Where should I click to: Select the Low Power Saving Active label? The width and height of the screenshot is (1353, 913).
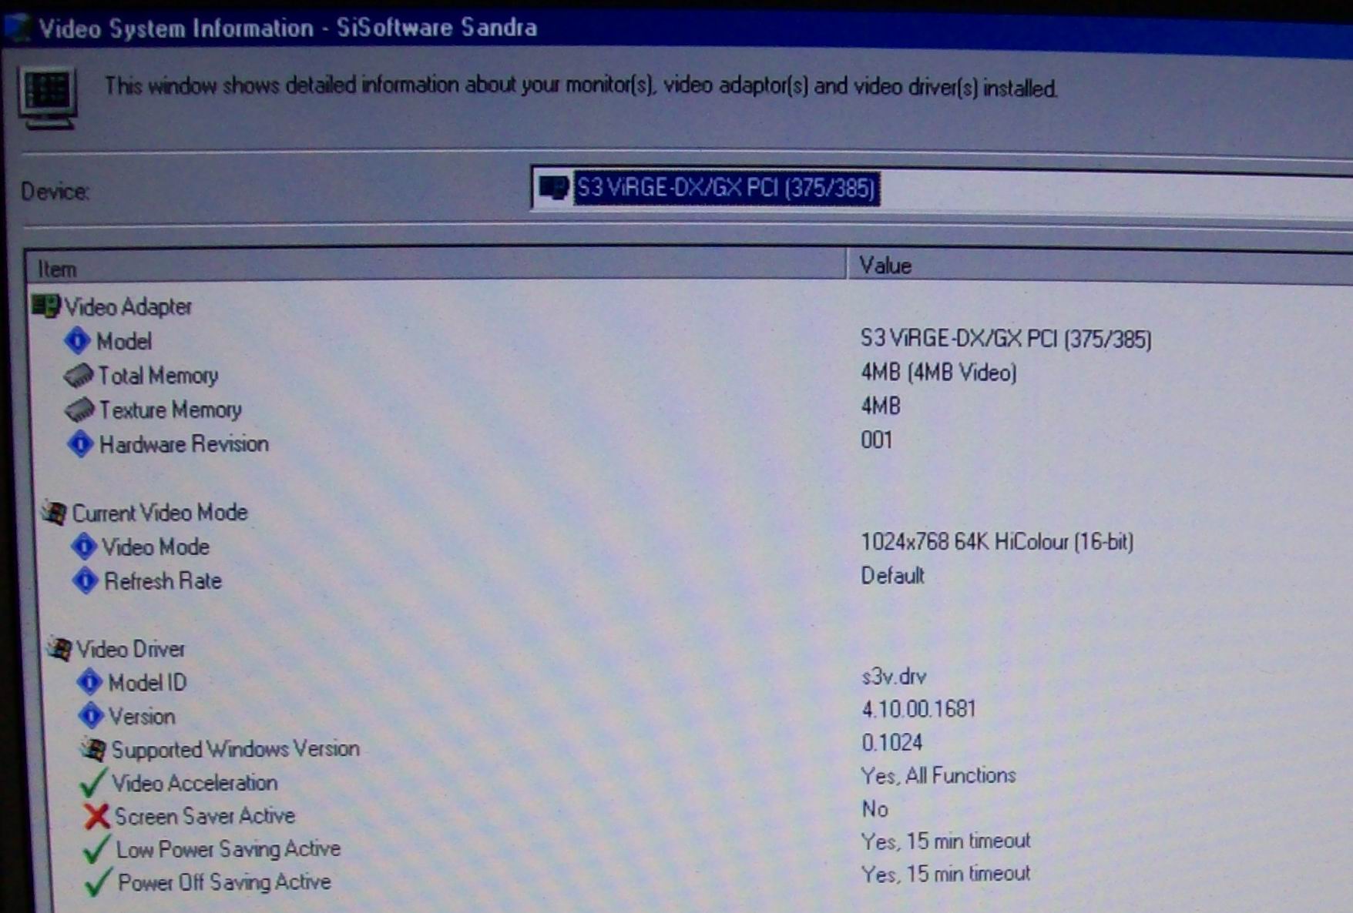pyautogui.click(x=228, y=849)
